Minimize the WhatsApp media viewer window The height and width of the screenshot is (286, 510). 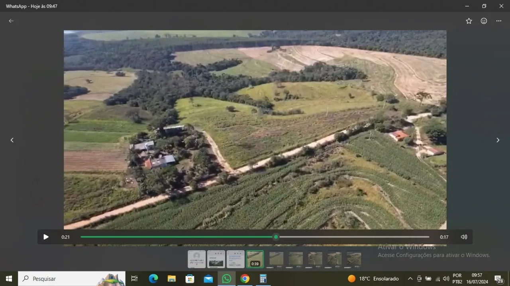[467, 6]
